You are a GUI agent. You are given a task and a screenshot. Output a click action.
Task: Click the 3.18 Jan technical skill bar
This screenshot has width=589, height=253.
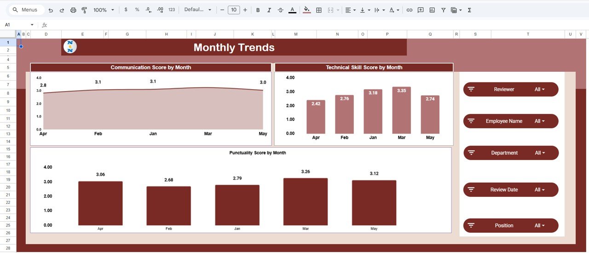coord(373,112)
